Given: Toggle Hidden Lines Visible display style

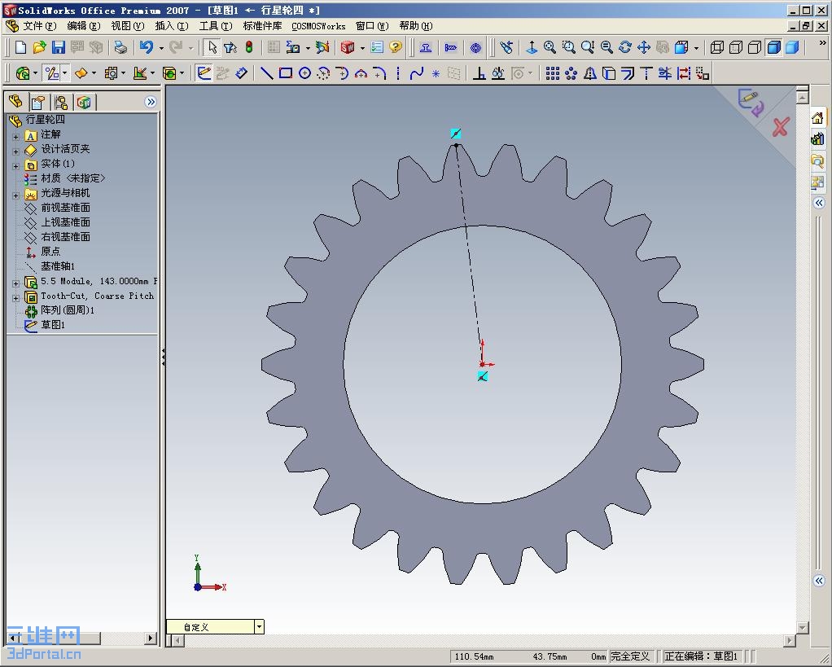Looking at the screenshot, I should 735,47.
